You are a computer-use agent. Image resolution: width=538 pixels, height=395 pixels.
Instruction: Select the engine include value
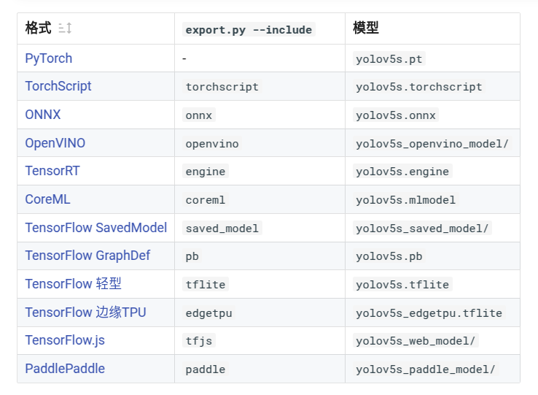click(205, 171)
